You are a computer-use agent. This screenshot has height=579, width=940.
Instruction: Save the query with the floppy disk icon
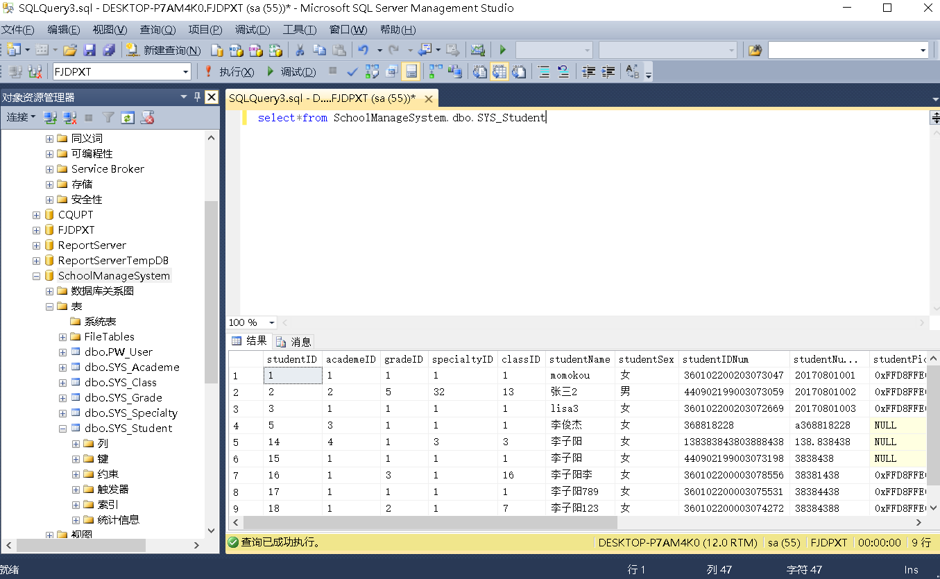coord(89,50)
